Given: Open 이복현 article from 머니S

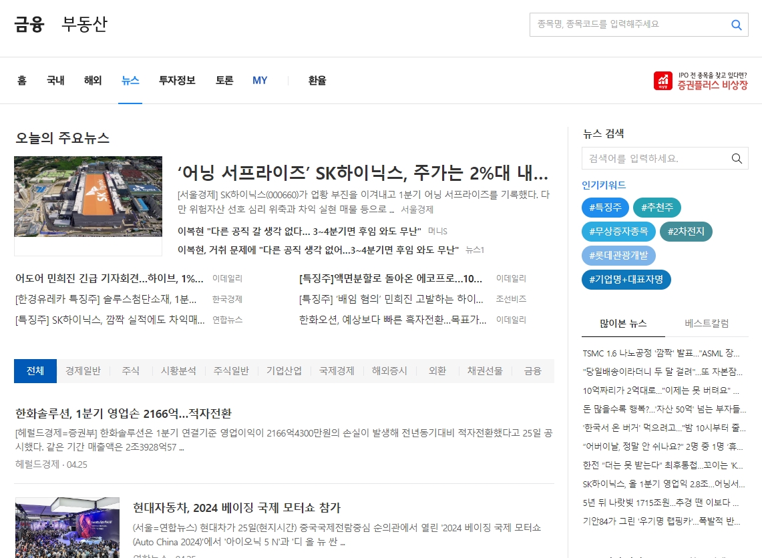Looking at the screenshot, I should (299, 231).
